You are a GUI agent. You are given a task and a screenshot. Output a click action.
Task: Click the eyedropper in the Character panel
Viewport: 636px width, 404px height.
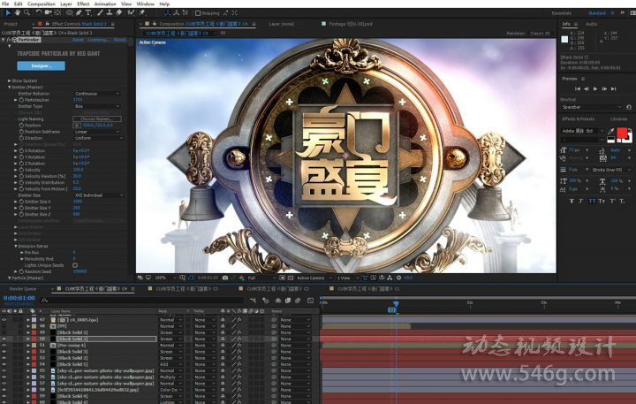pos(611,132)
